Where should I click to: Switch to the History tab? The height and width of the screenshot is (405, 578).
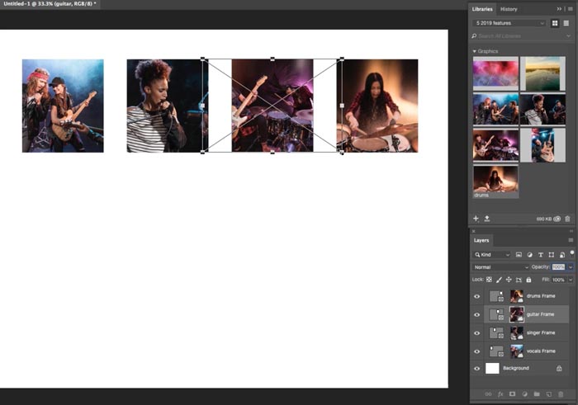[509, 9]
